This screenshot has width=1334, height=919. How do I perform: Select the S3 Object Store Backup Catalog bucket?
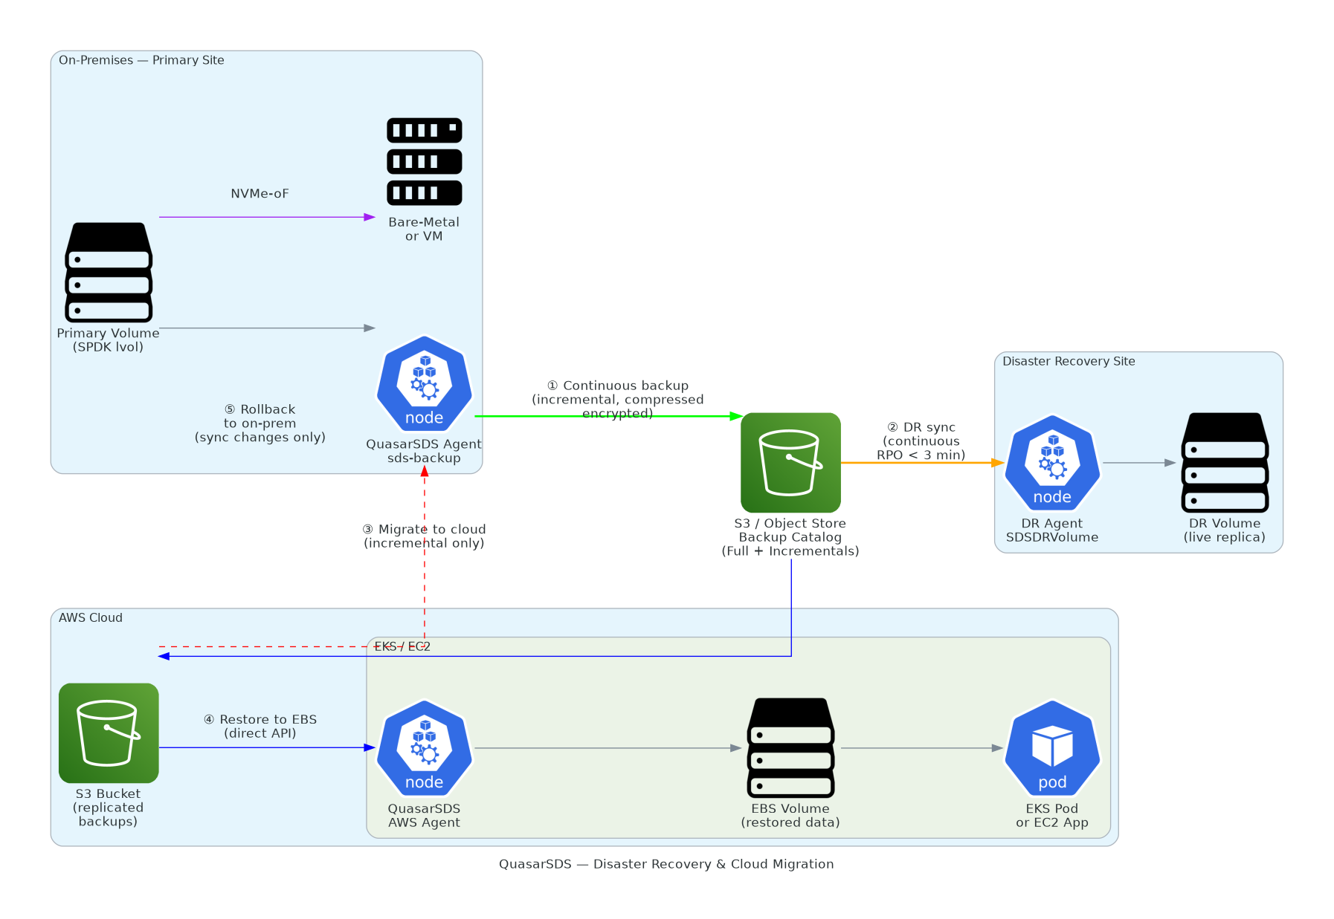790,462
